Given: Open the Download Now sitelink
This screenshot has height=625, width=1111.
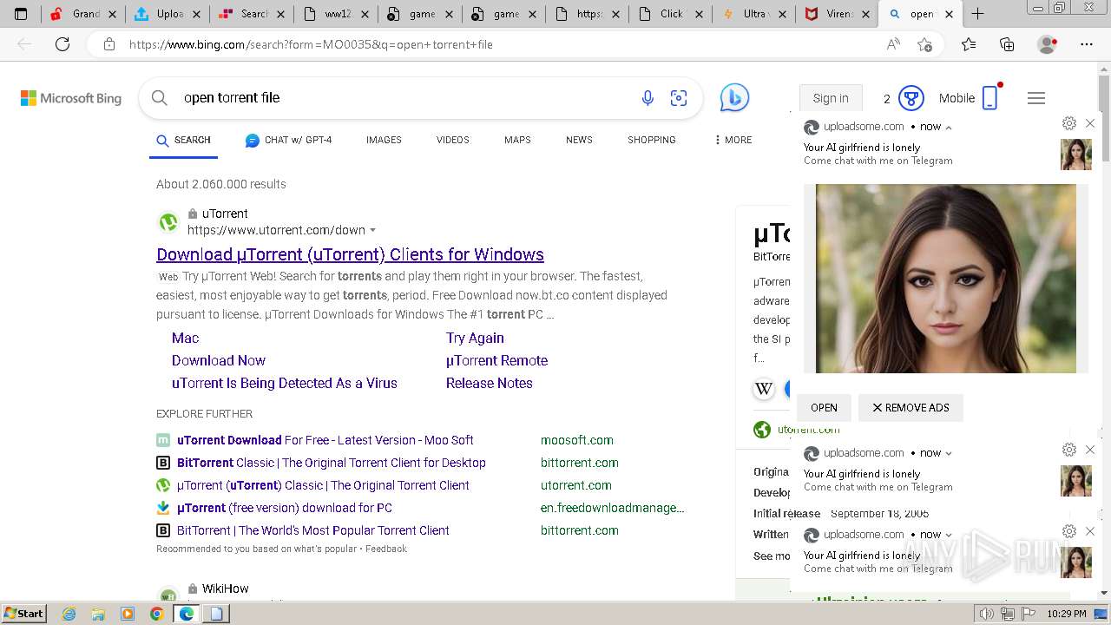Looking at the screenshot, I should click(219, 360).
